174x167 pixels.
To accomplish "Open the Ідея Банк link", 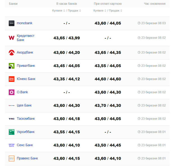I will click(x=24, y=105).
